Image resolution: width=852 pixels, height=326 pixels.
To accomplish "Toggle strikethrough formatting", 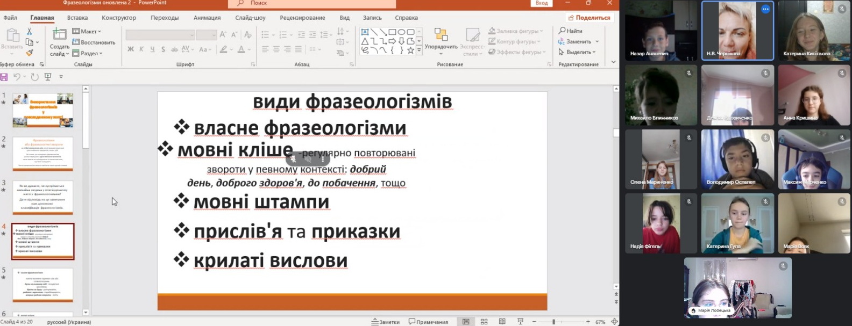I will 174,49.
